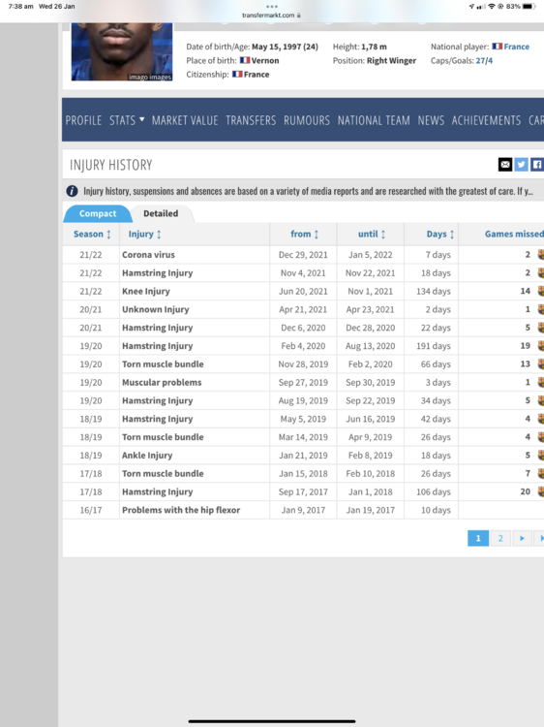Image resolution: width=544 pixels, height=727 pixels.
Task: Share the injury history via email icon
Action: click(505, 164)
